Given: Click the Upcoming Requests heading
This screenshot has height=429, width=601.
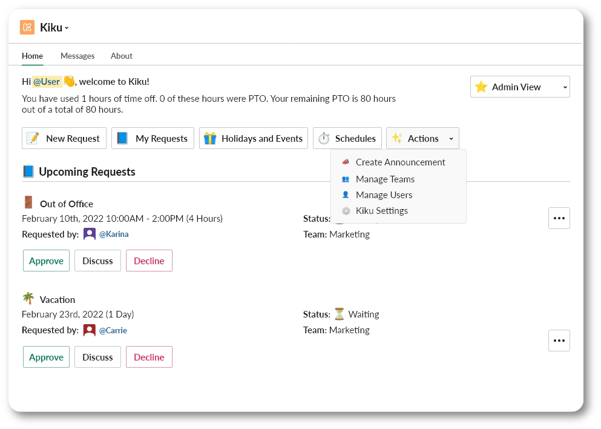Looking at the screenshot, I should point(87,171).
